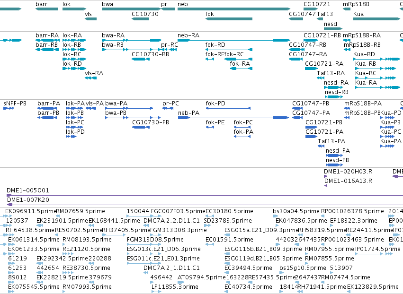403x294 pixels.
Task: Open protein CG10747-PB
Action: [x=311, y=104]
